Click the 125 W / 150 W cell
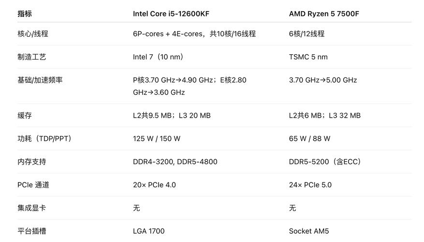 pos(157,139)
